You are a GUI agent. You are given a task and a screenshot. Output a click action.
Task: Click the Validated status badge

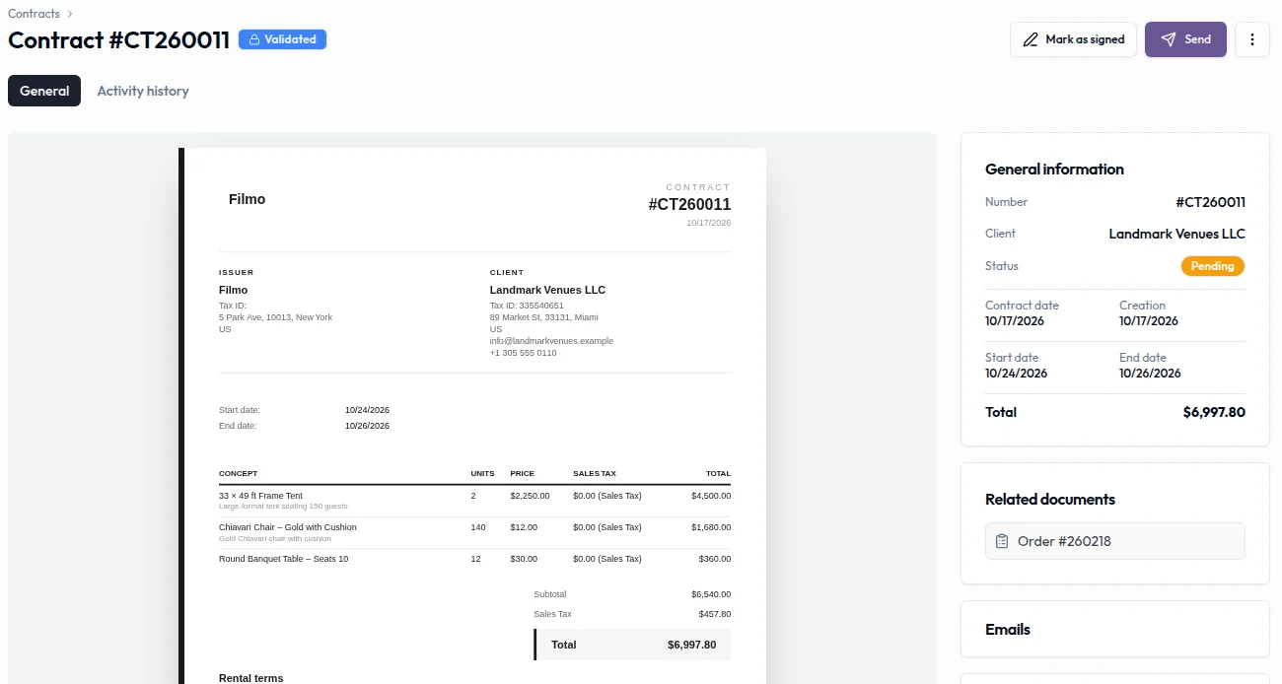point(282,39)
